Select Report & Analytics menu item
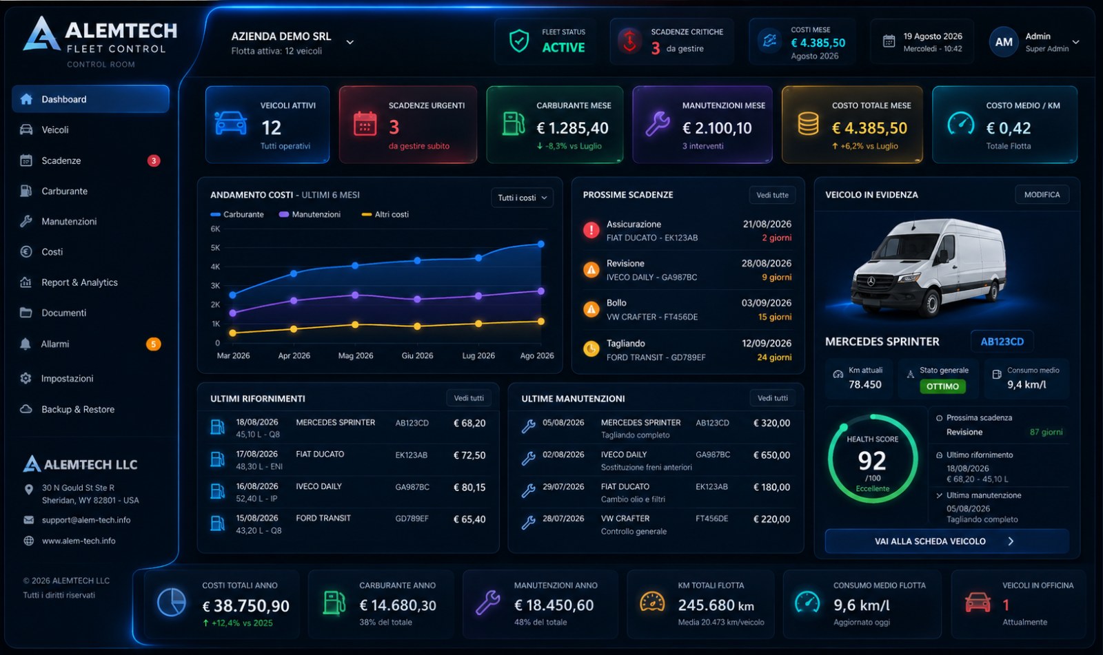 tap(90, 282)
